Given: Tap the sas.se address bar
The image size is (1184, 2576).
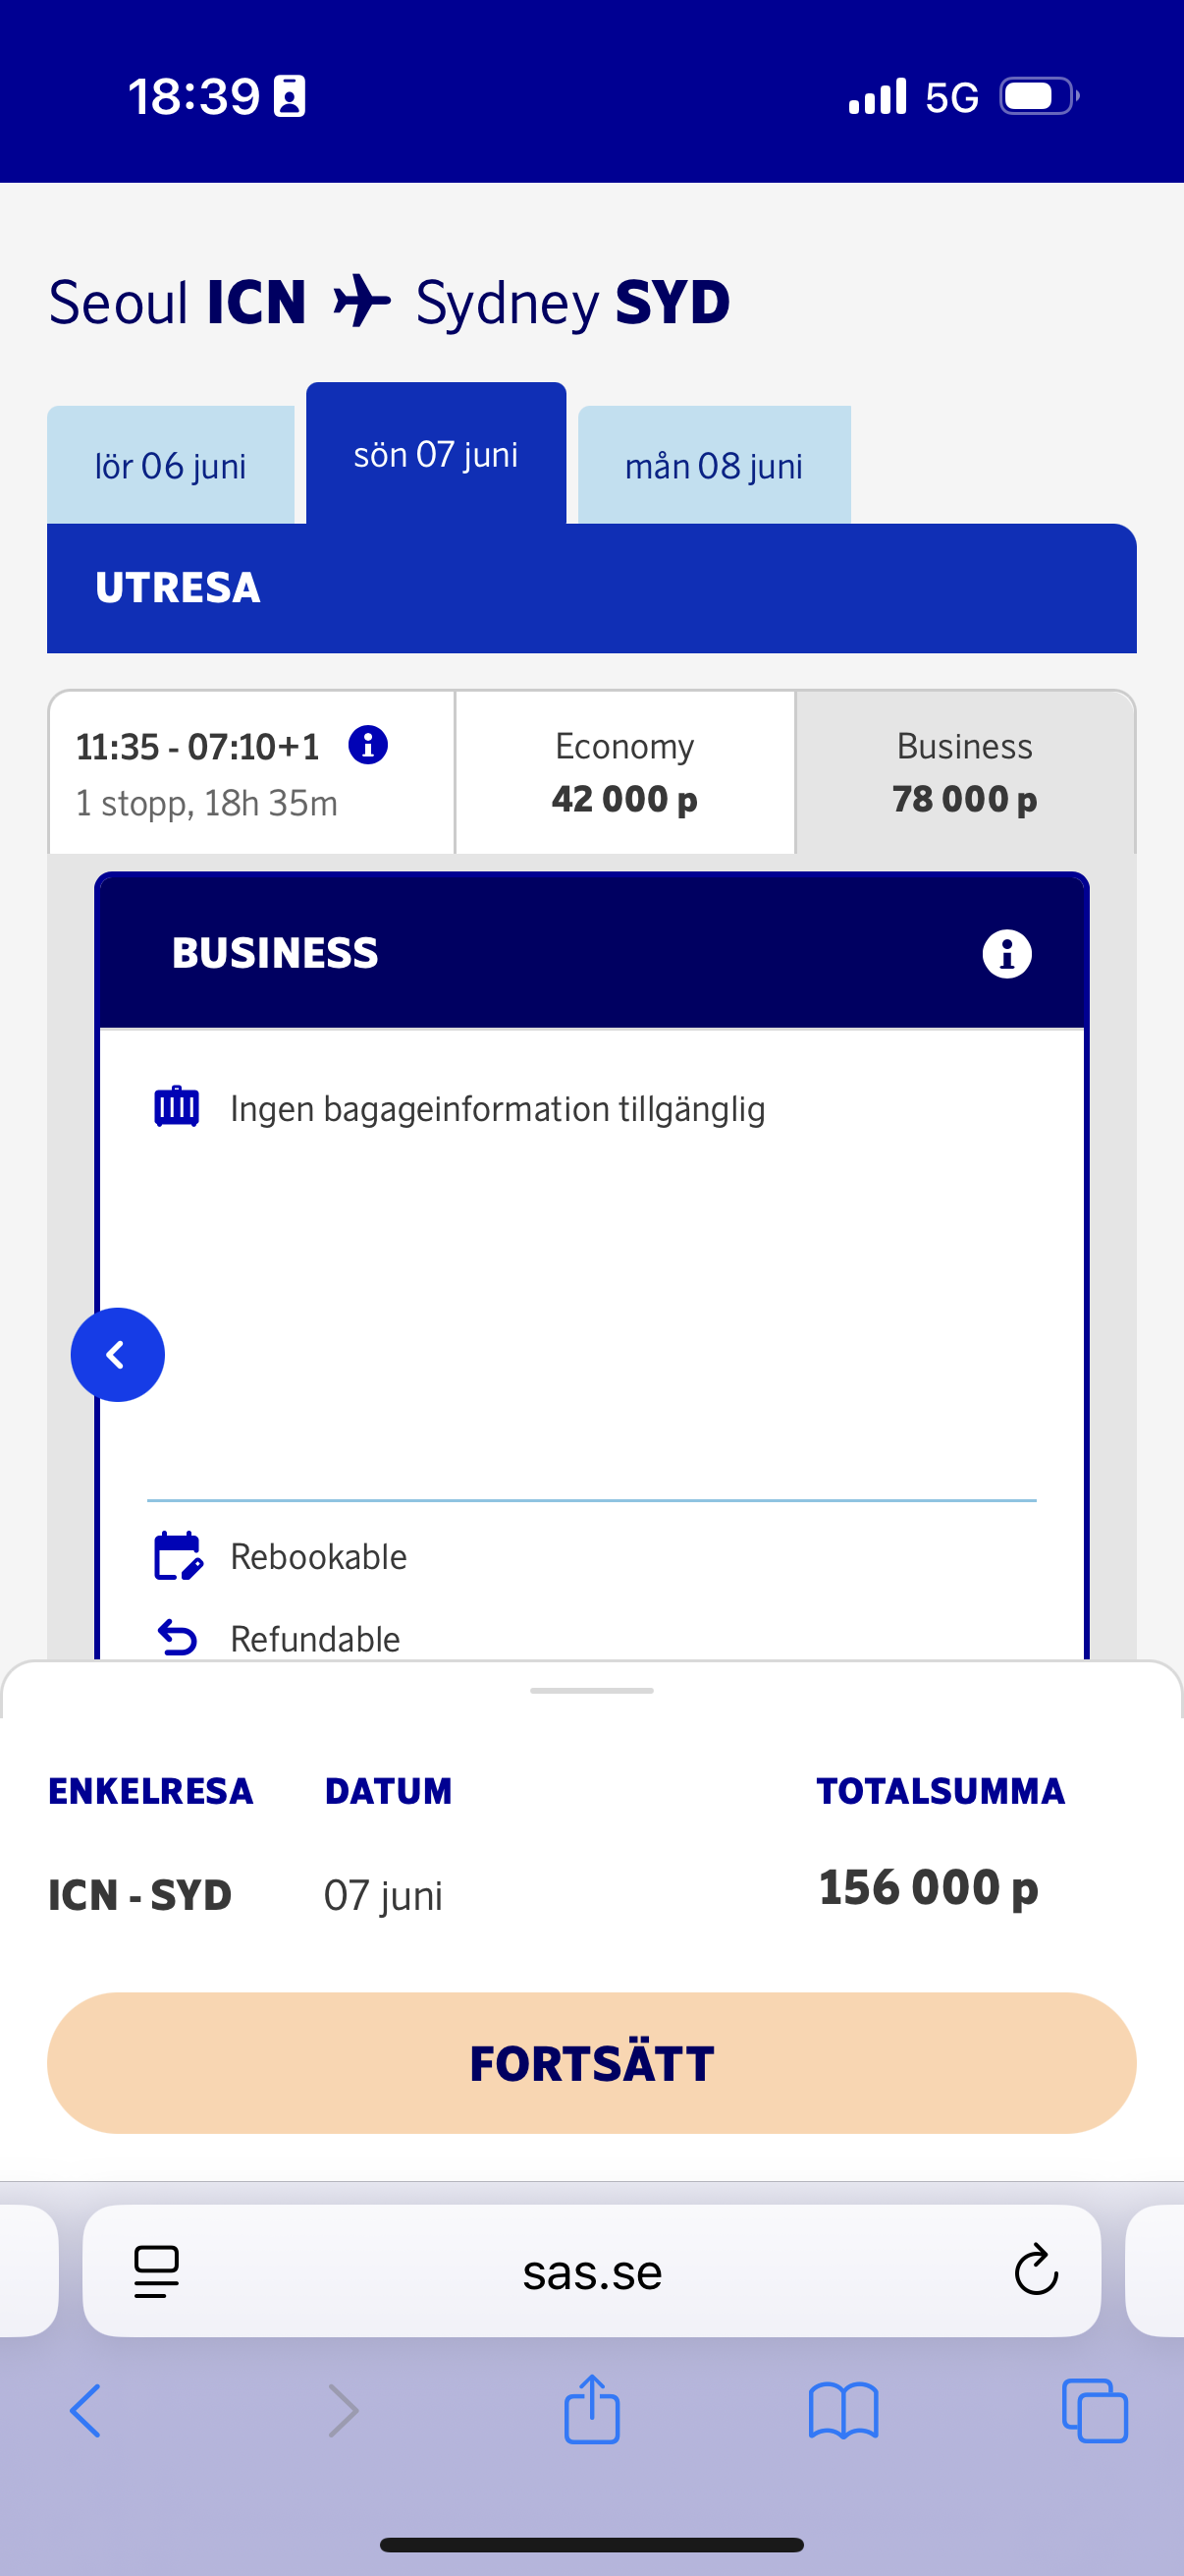Looking at the screenshot, I should [591, 2271].
